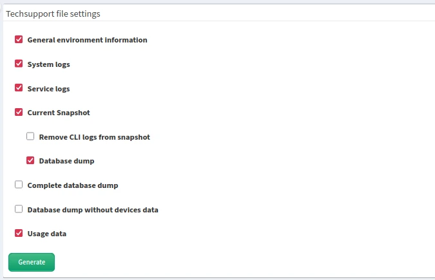Viewport: 435px width, 280px height.
Task: Click the indented 'Database dump' label
Action: (66, 161)
